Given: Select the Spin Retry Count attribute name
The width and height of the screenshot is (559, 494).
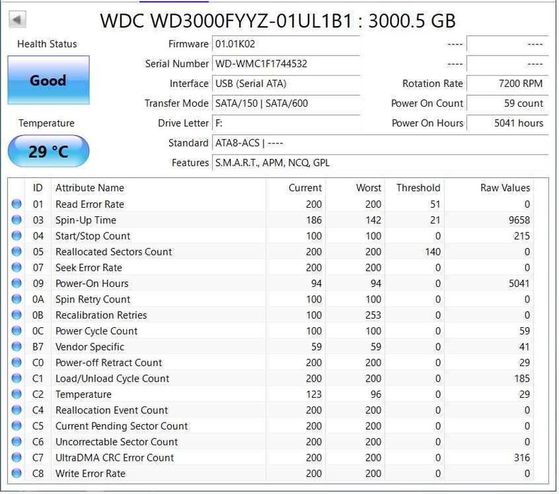Looking at the screenshot, I should click(93, 299).
